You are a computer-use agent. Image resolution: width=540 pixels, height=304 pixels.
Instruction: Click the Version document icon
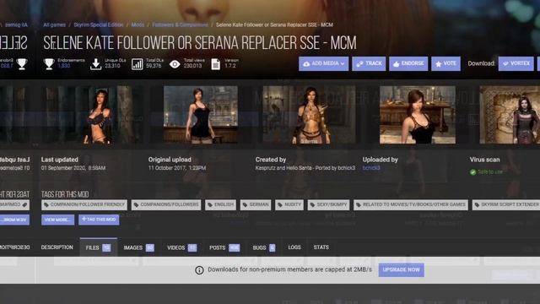(x=216, y=64)
